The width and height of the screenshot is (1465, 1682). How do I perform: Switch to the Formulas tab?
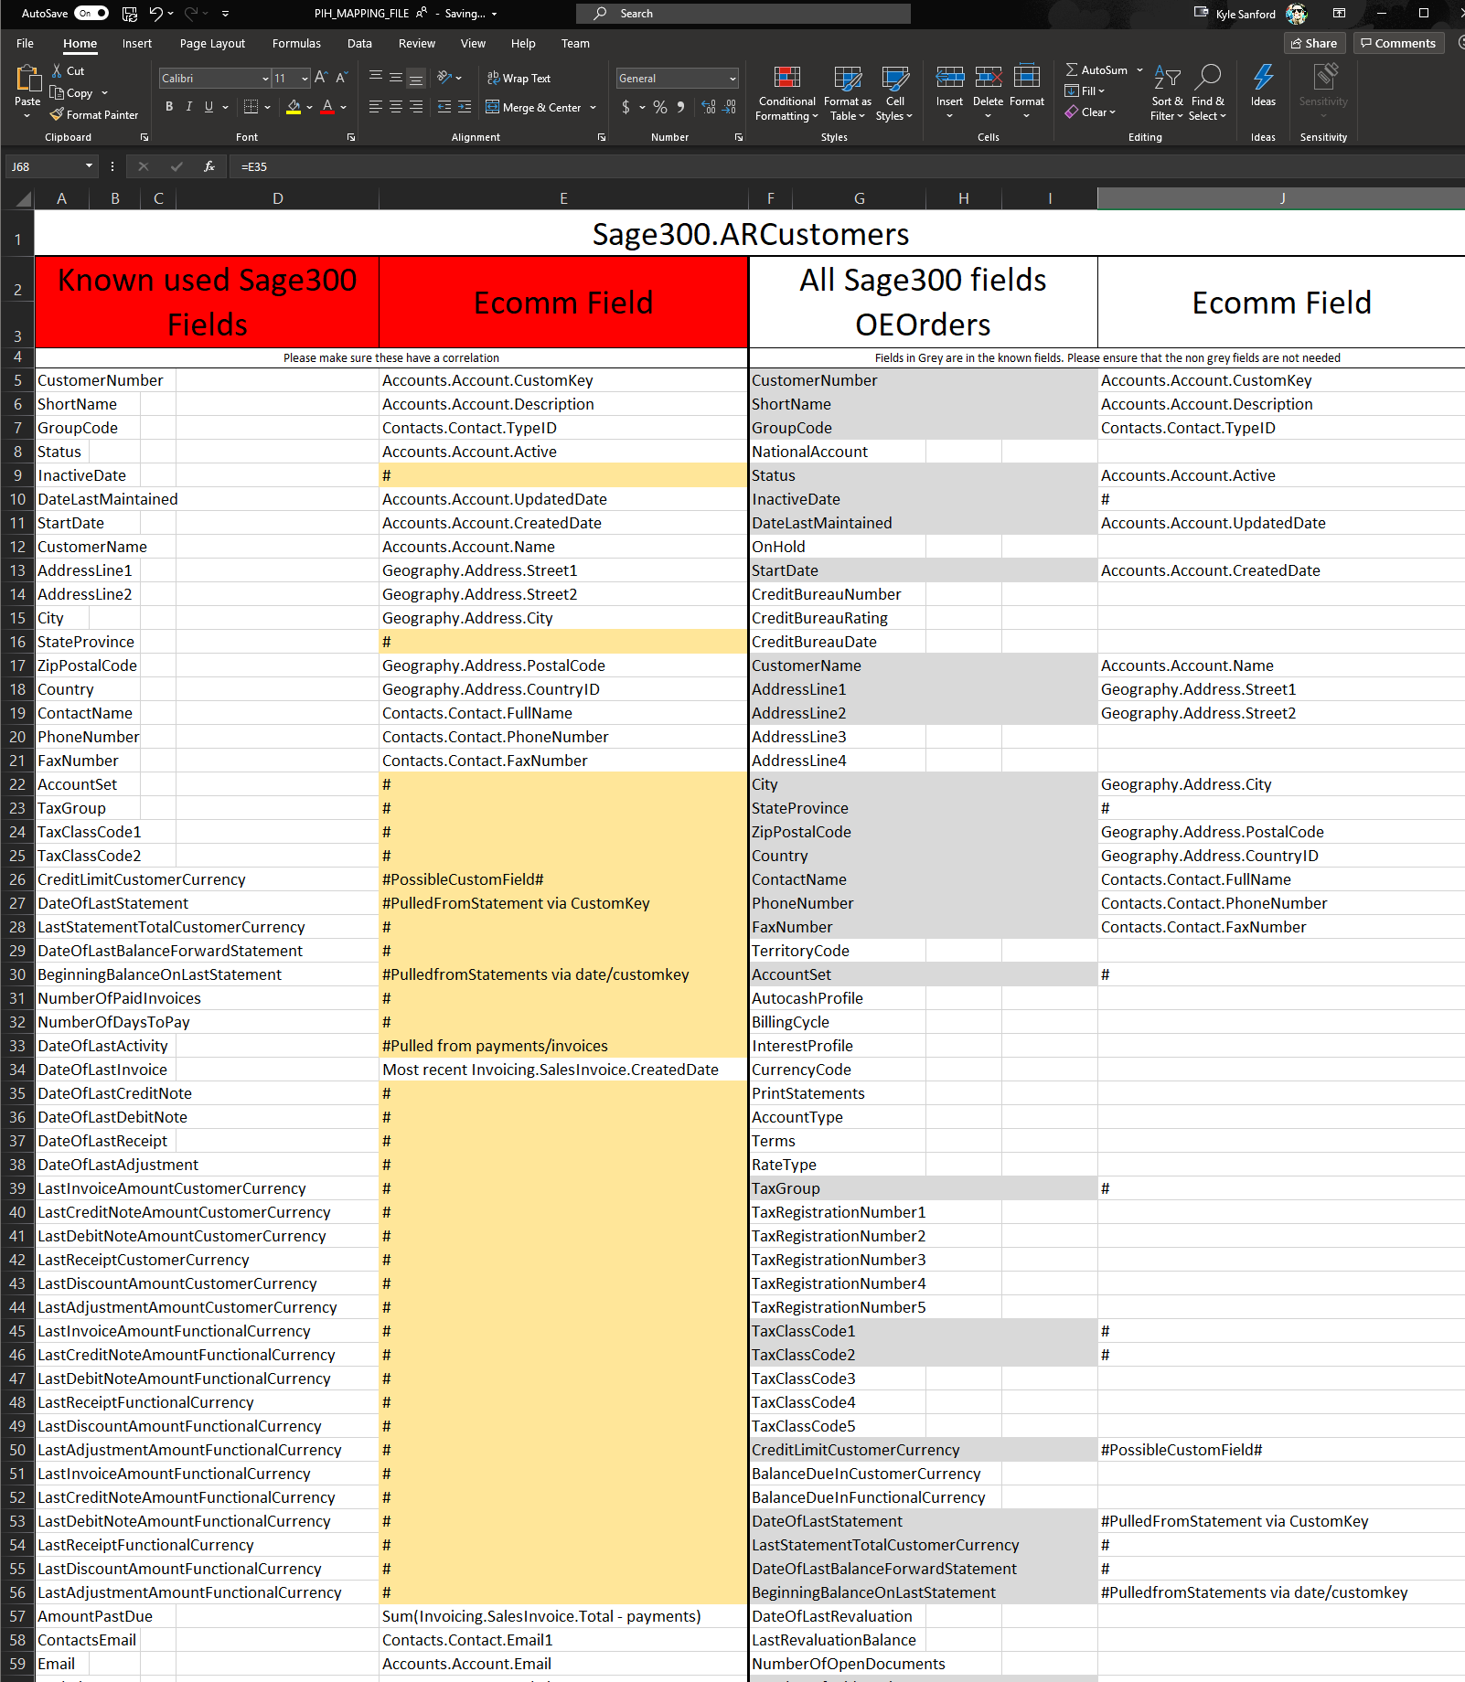296,43
